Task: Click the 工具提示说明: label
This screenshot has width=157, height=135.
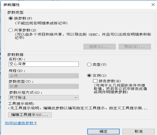Action: tap(21, 104)
